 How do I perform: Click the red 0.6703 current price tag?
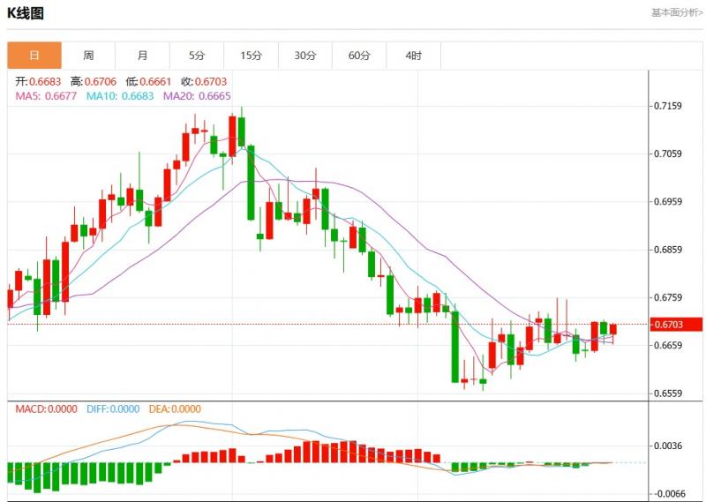click(678, 325)
